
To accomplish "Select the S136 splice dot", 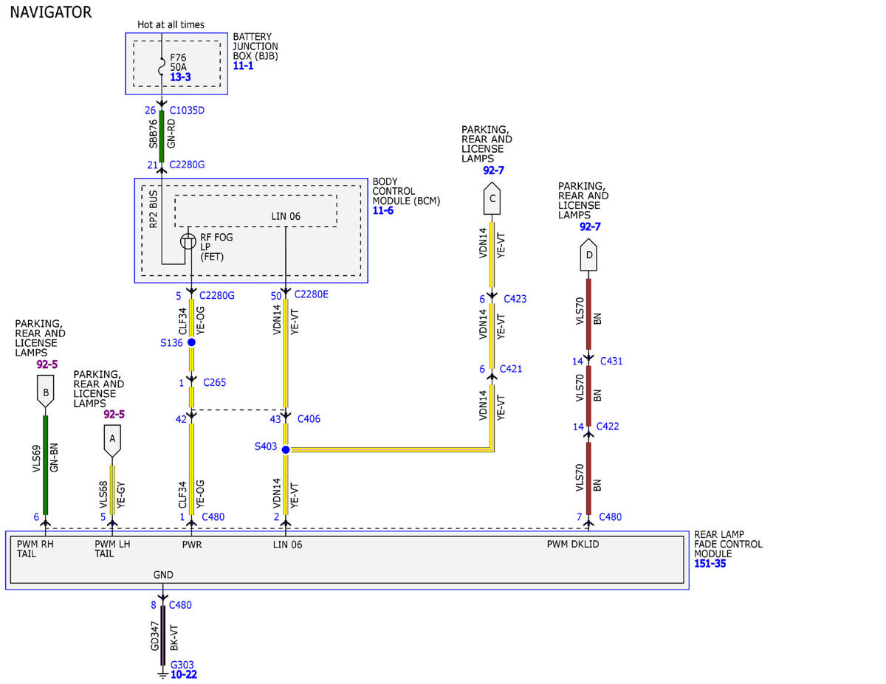I will [191, 342].
